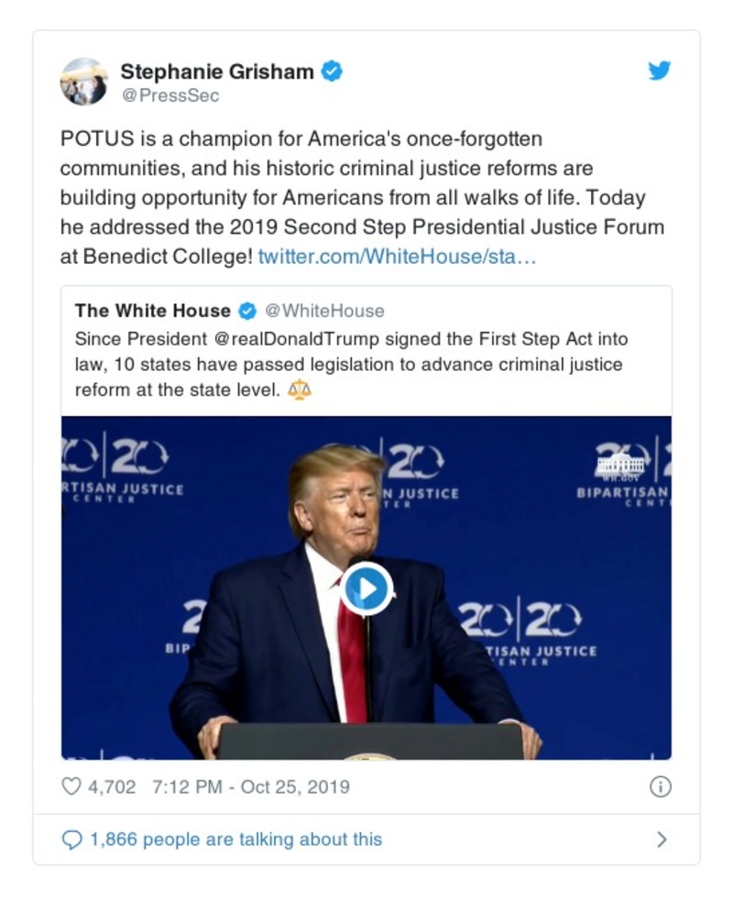Click the 4,702 like count

click(113, 785)
